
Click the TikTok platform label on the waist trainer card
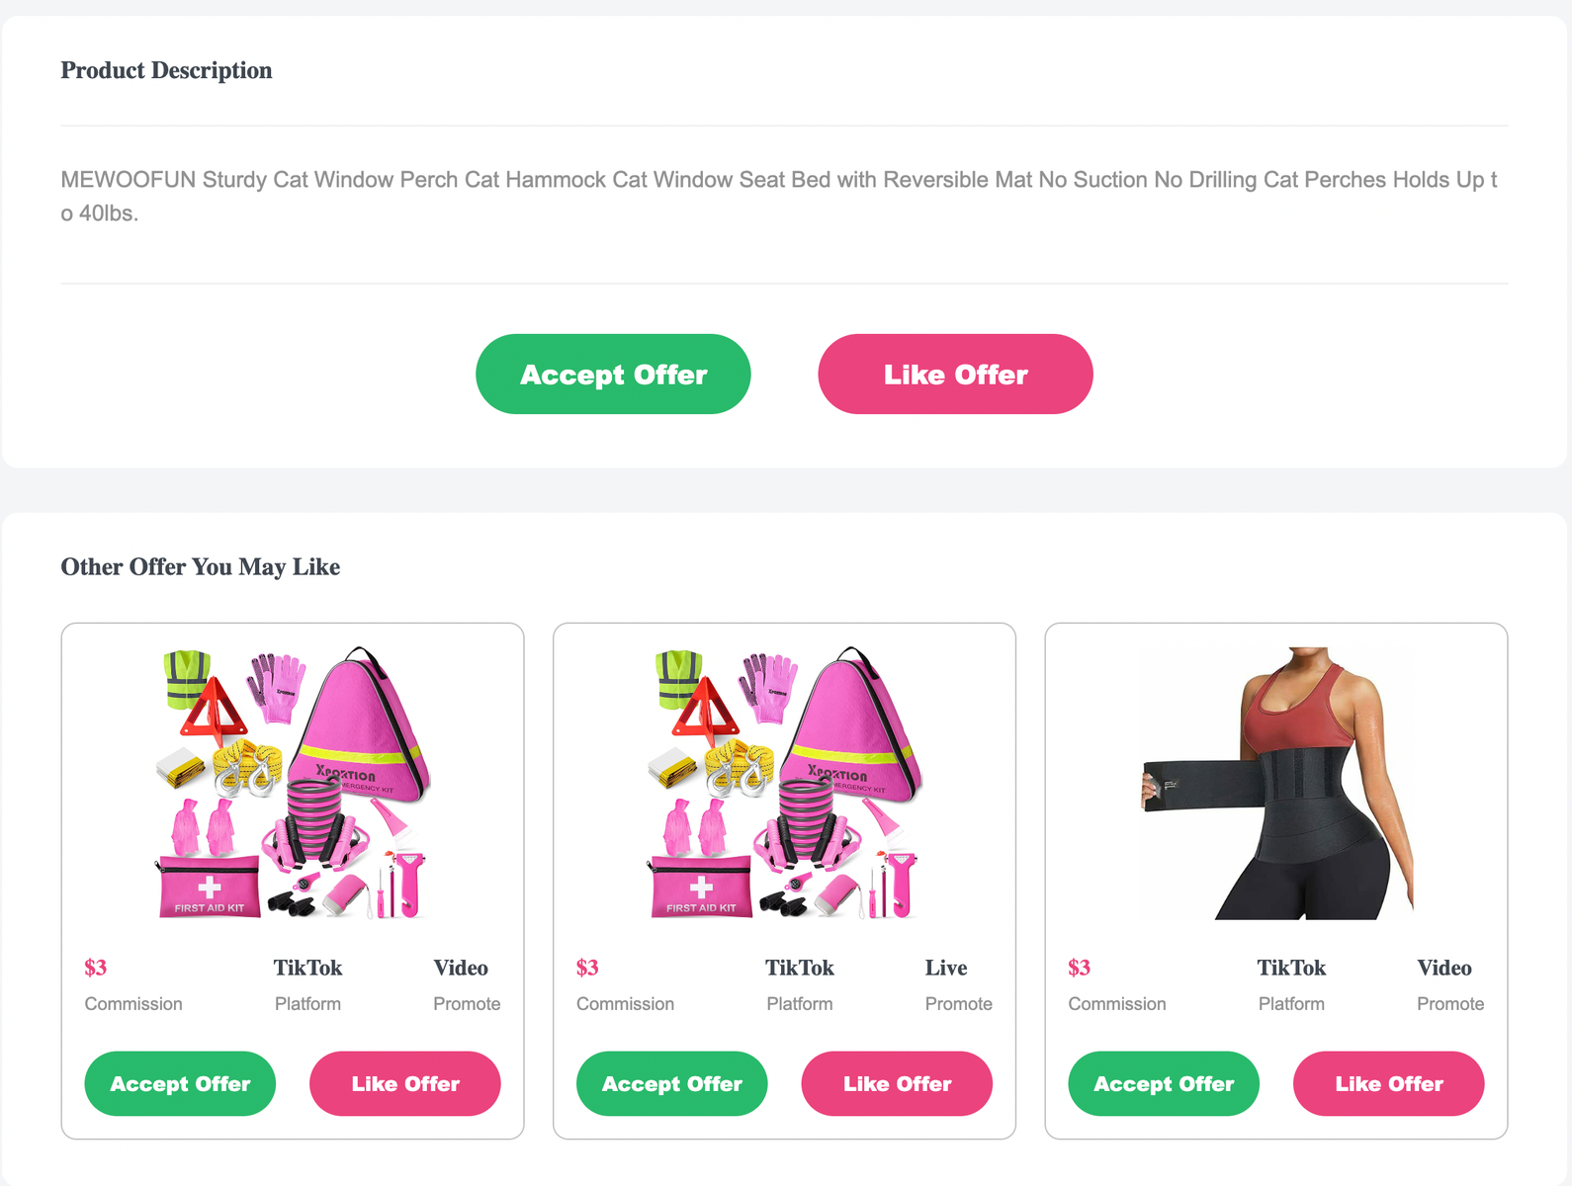click(1291, 968)
